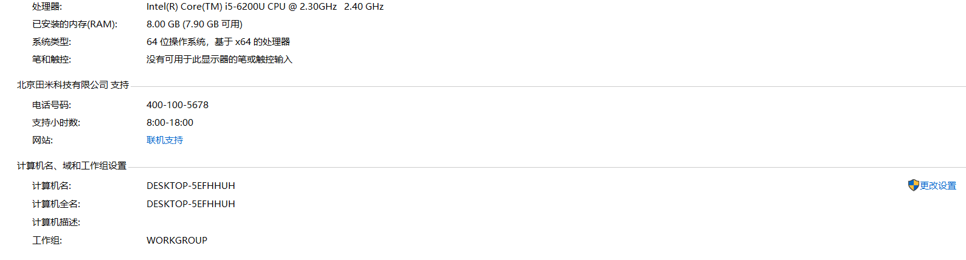Click the WORKGROUP value text
The image size is (966, 260).
click(x=177, y=241)
